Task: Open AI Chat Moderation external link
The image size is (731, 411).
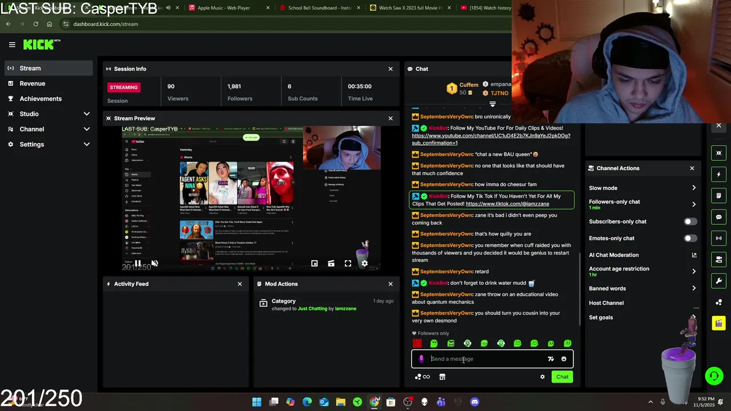Action: (694, 255)
